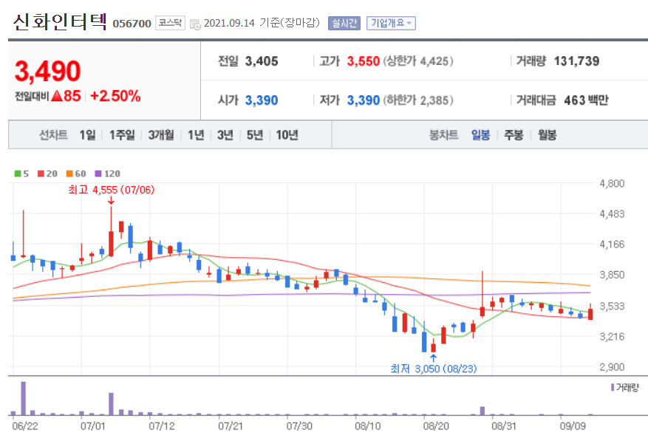Select the 1일 line chart period

click(87, 134)
